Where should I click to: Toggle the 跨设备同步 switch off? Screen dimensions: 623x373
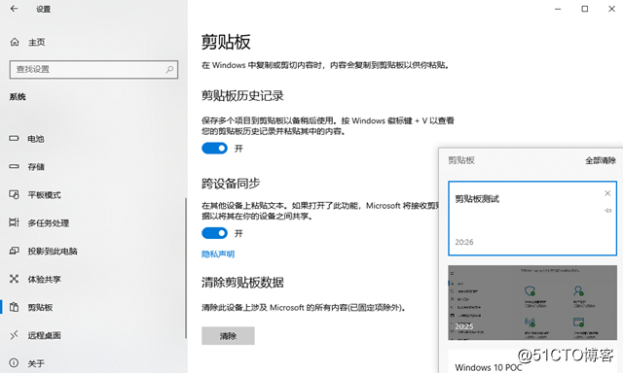click(x=214, y=233)
